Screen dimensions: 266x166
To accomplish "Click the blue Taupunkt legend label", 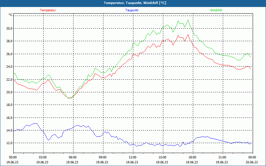I will [132, 10].
